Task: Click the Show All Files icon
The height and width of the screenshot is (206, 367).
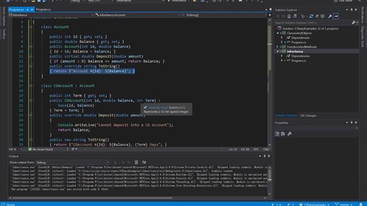Action: [x=322, y=17]
